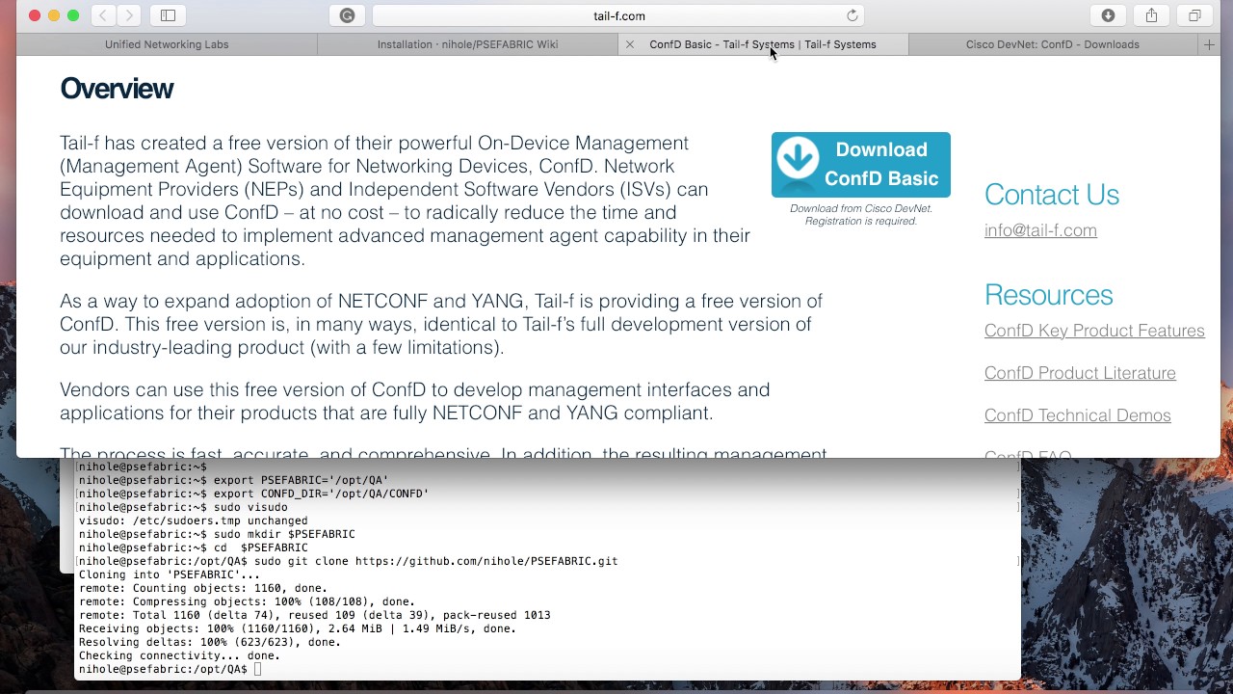
Task: Close the ConfD Basic tab
Action: coord(630,44)
